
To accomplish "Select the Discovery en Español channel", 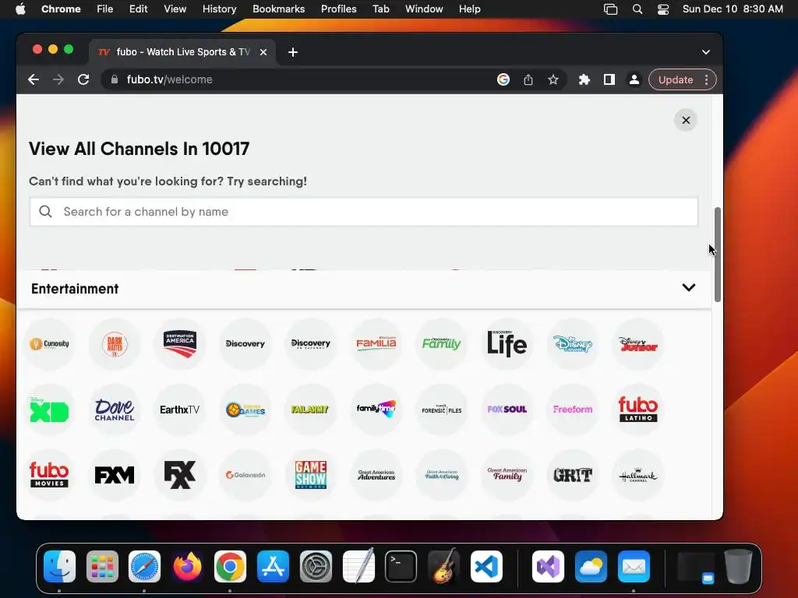I will tap(310, 344).
